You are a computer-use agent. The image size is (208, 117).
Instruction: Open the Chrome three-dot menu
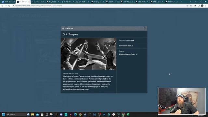tap(206, 6)
